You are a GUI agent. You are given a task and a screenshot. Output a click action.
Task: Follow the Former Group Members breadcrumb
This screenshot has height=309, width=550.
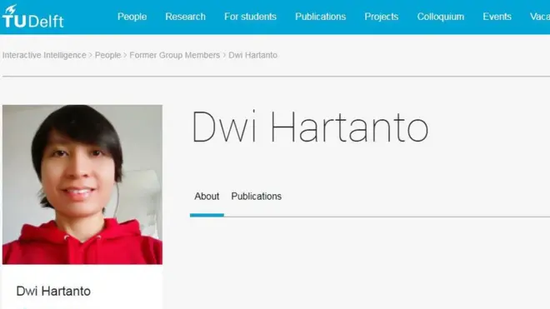175,55
